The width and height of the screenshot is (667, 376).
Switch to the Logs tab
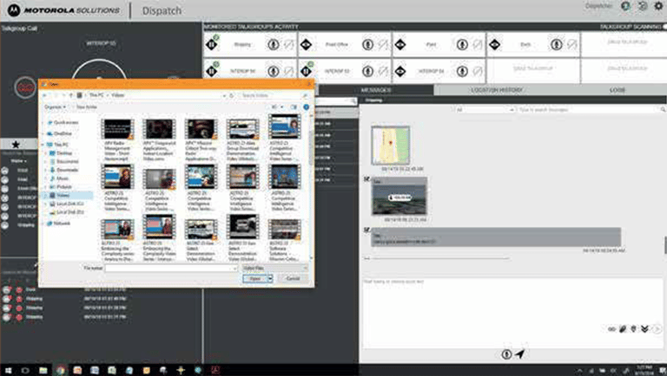617,90
